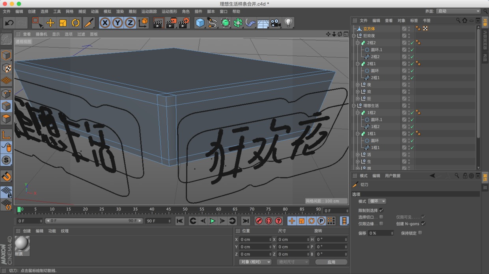Toggle the X axis lock
Screen dimensions: 489x274
pyautogui.click(x=105, y=23)
